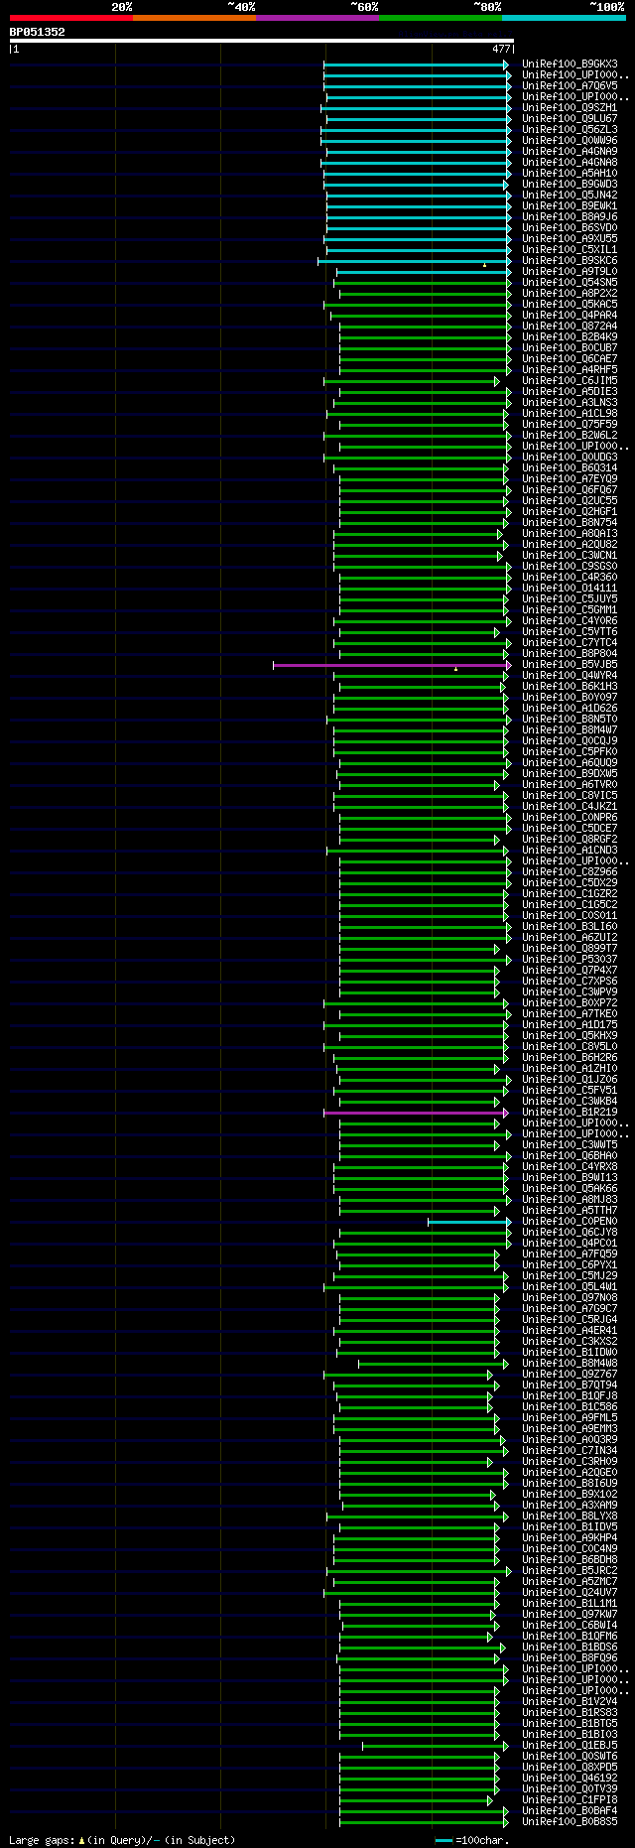Click the UniRef100_P53037 entry
This screenshot has height=1848, width=635.
tap(570, 960)
